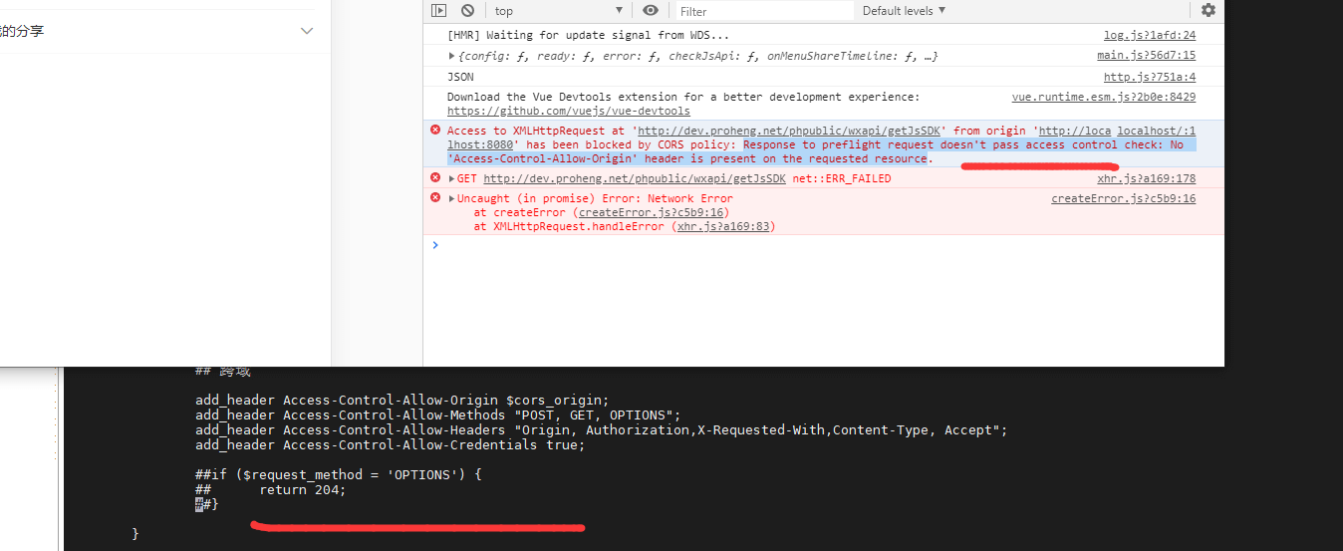Open the vue-devtools GitHub link
The width and height of the screenshot is (1343, 551).
tap(568, 112)
